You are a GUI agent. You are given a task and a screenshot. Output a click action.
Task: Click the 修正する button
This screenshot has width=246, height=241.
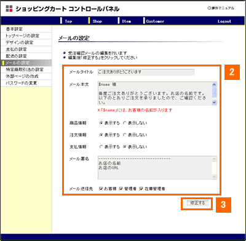coord(197,203)
